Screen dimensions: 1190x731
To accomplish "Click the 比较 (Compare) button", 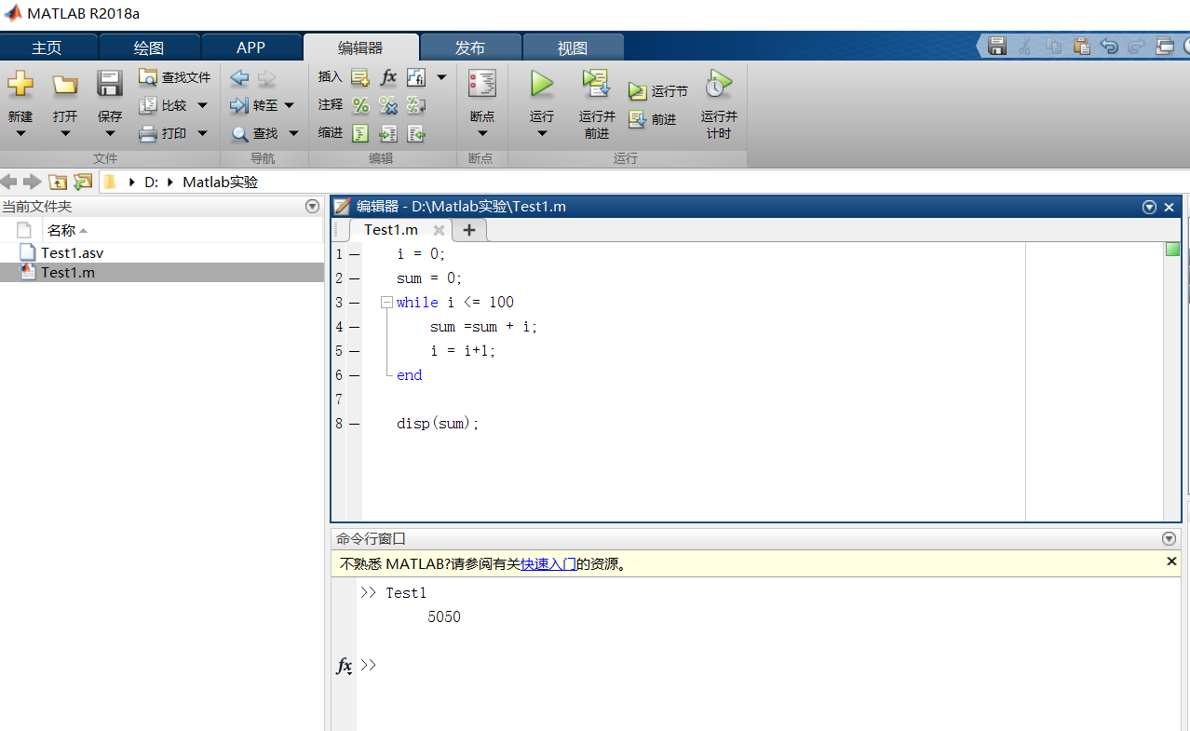I will (163, 105).
